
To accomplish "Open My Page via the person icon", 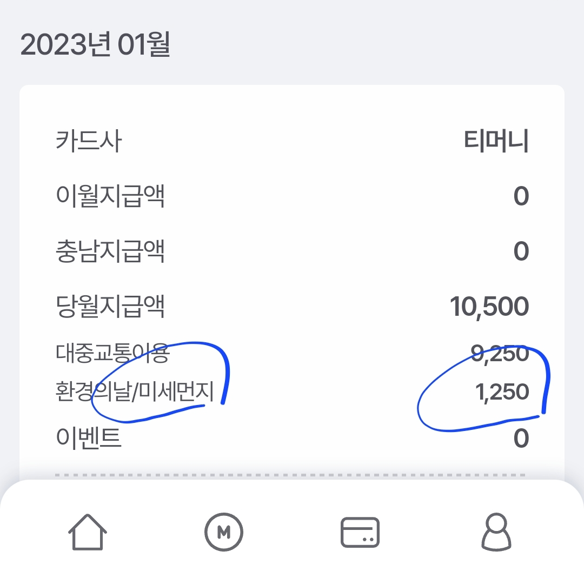I will (x=496, y=533).
